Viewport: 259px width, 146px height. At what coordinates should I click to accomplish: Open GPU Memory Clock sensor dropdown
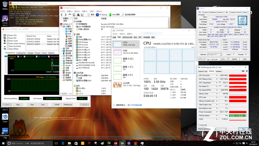click(x=217, y=79)
